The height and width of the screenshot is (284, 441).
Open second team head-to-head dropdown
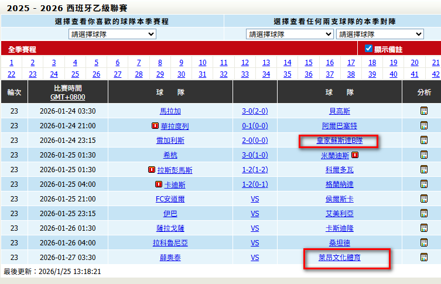[380, 34]
